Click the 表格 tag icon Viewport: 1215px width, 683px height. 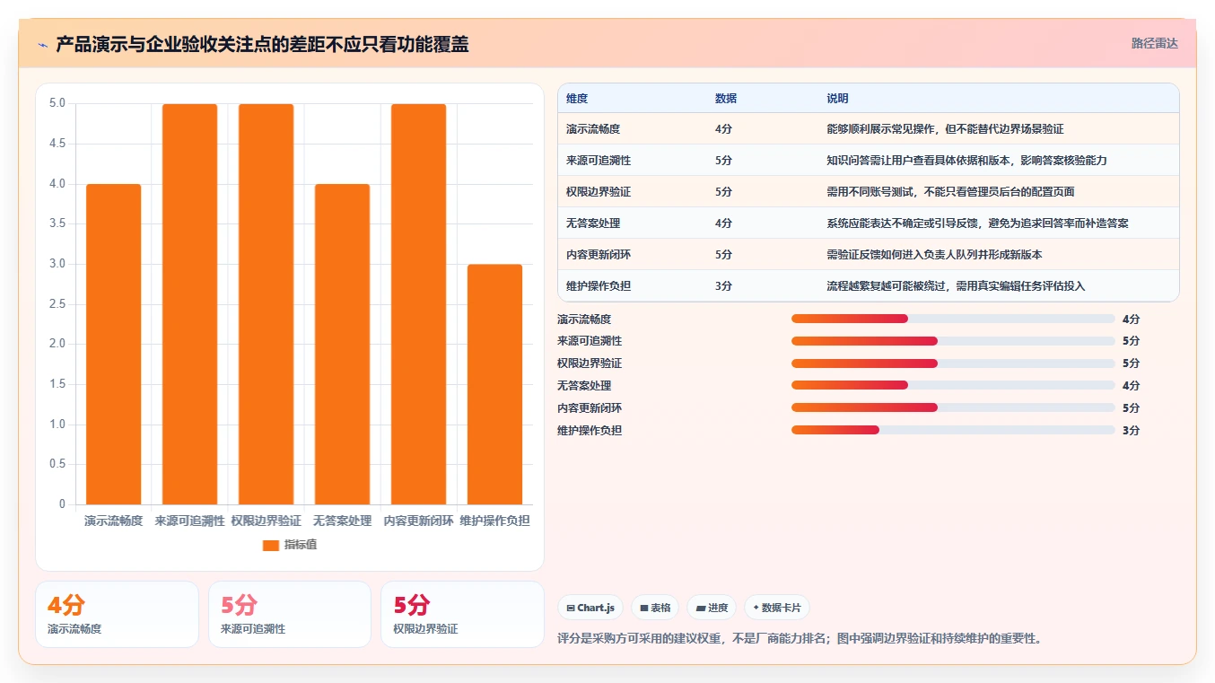tap(644, 608)
